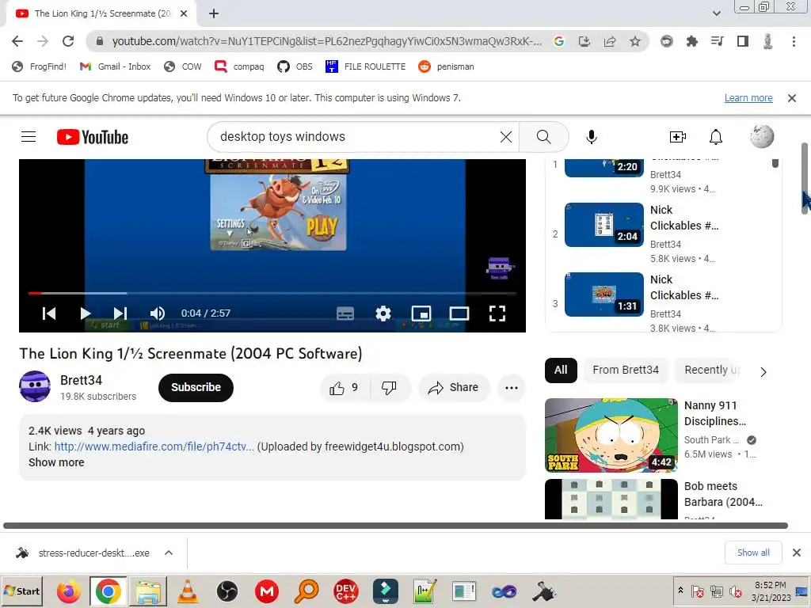Open the mediafire download link
Image resolution: width=811 pixels, height=608 pixels.
pos(154,446)
